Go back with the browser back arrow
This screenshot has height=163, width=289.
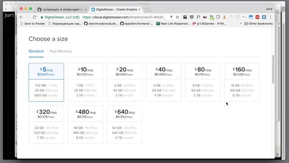pos(21,17)
